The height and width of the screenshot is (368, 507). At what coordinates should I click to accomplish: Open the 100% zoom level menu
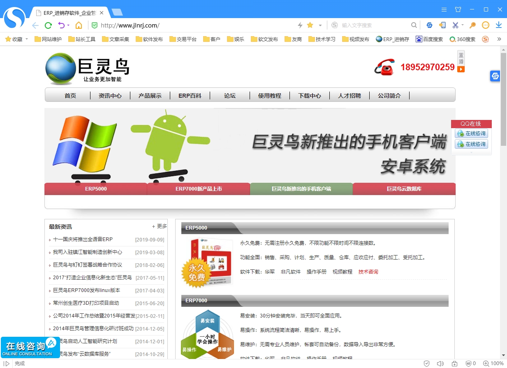point(493,363)
